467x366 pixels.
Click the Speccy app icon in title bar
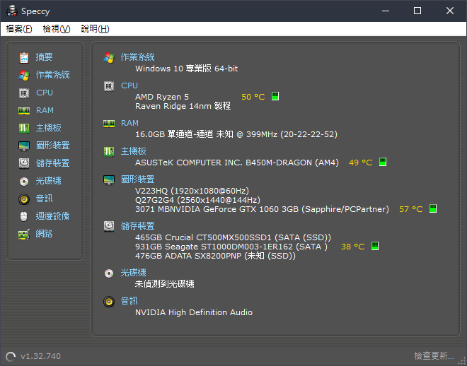pyautogui.click(x=12, y=11)
